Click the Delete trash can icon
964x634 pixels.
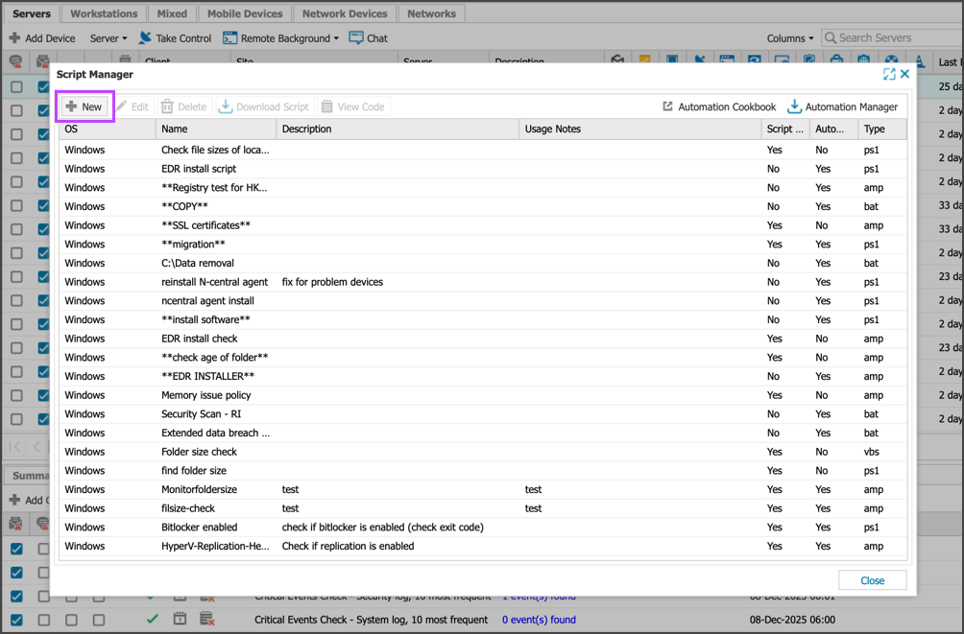point(167,106)
